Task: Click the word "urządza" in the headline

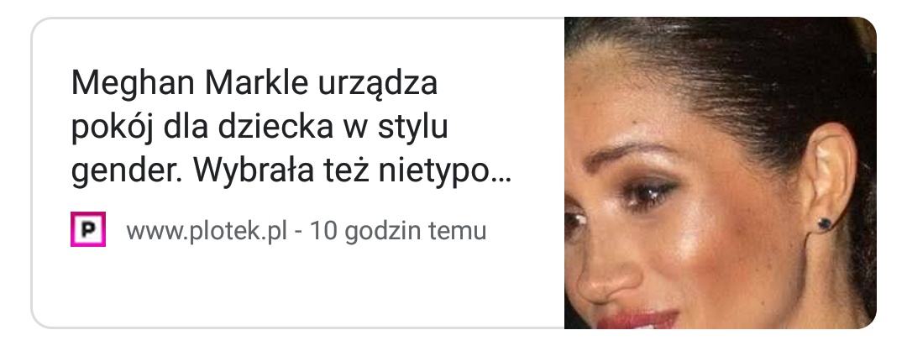Action: click(x=378, y=85)
